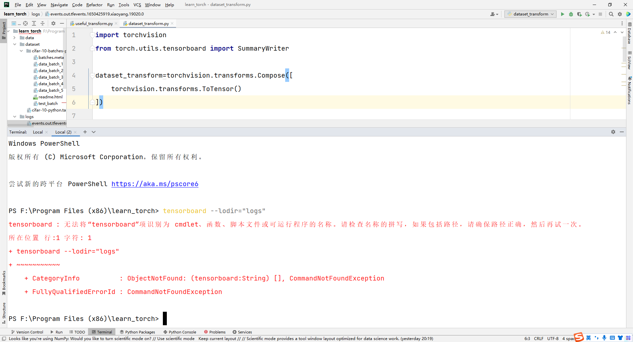Open Project panel options gear

53,23
